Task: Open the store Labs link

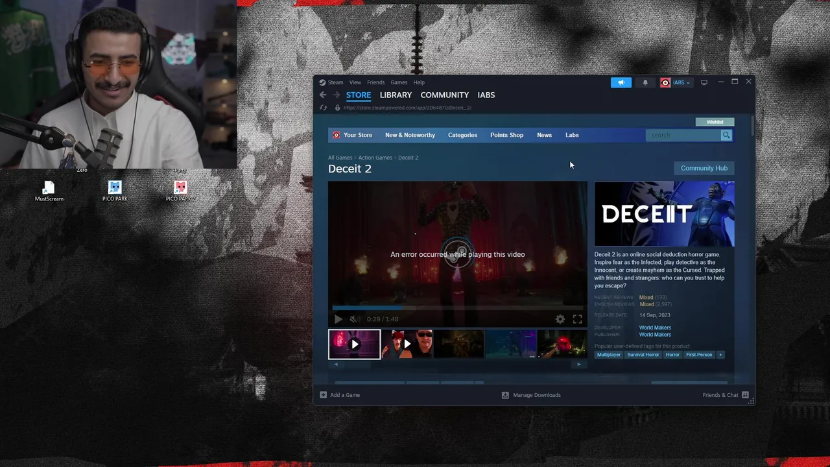Action: tap(572, 135)
